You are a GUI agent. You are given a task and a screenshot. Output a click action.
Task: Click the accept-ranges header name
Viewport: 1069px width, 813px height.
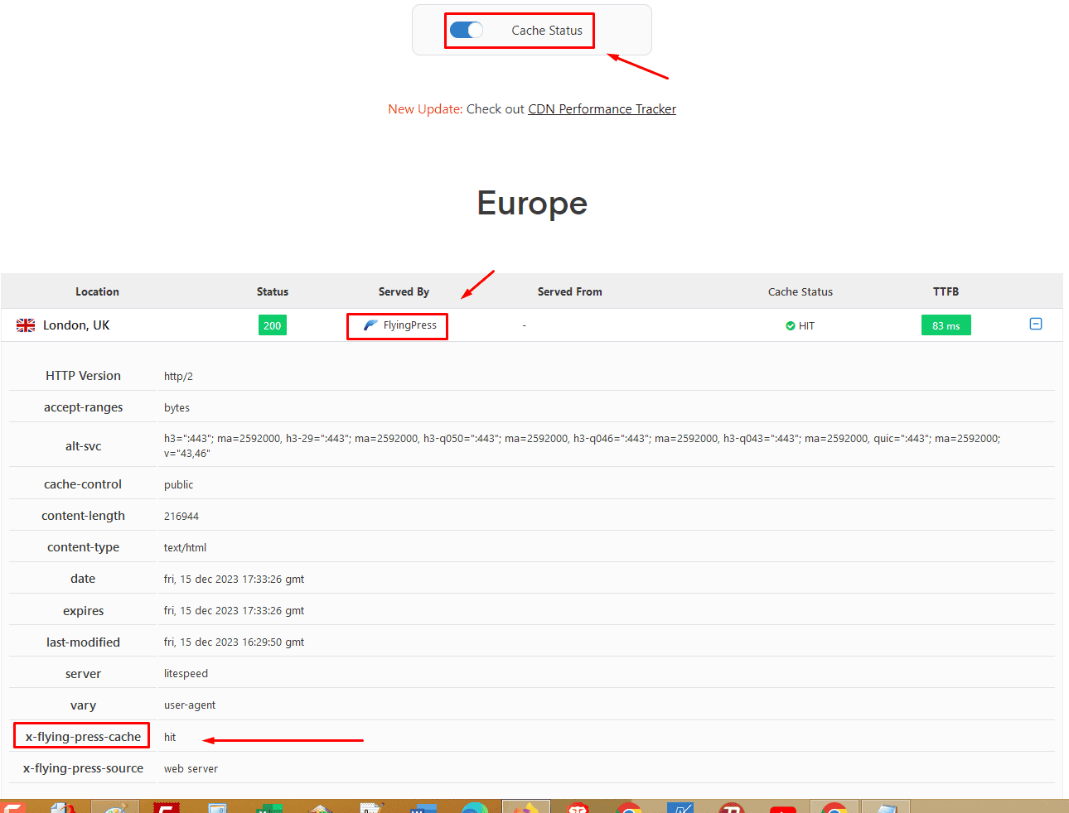click(x=83, y=407)
